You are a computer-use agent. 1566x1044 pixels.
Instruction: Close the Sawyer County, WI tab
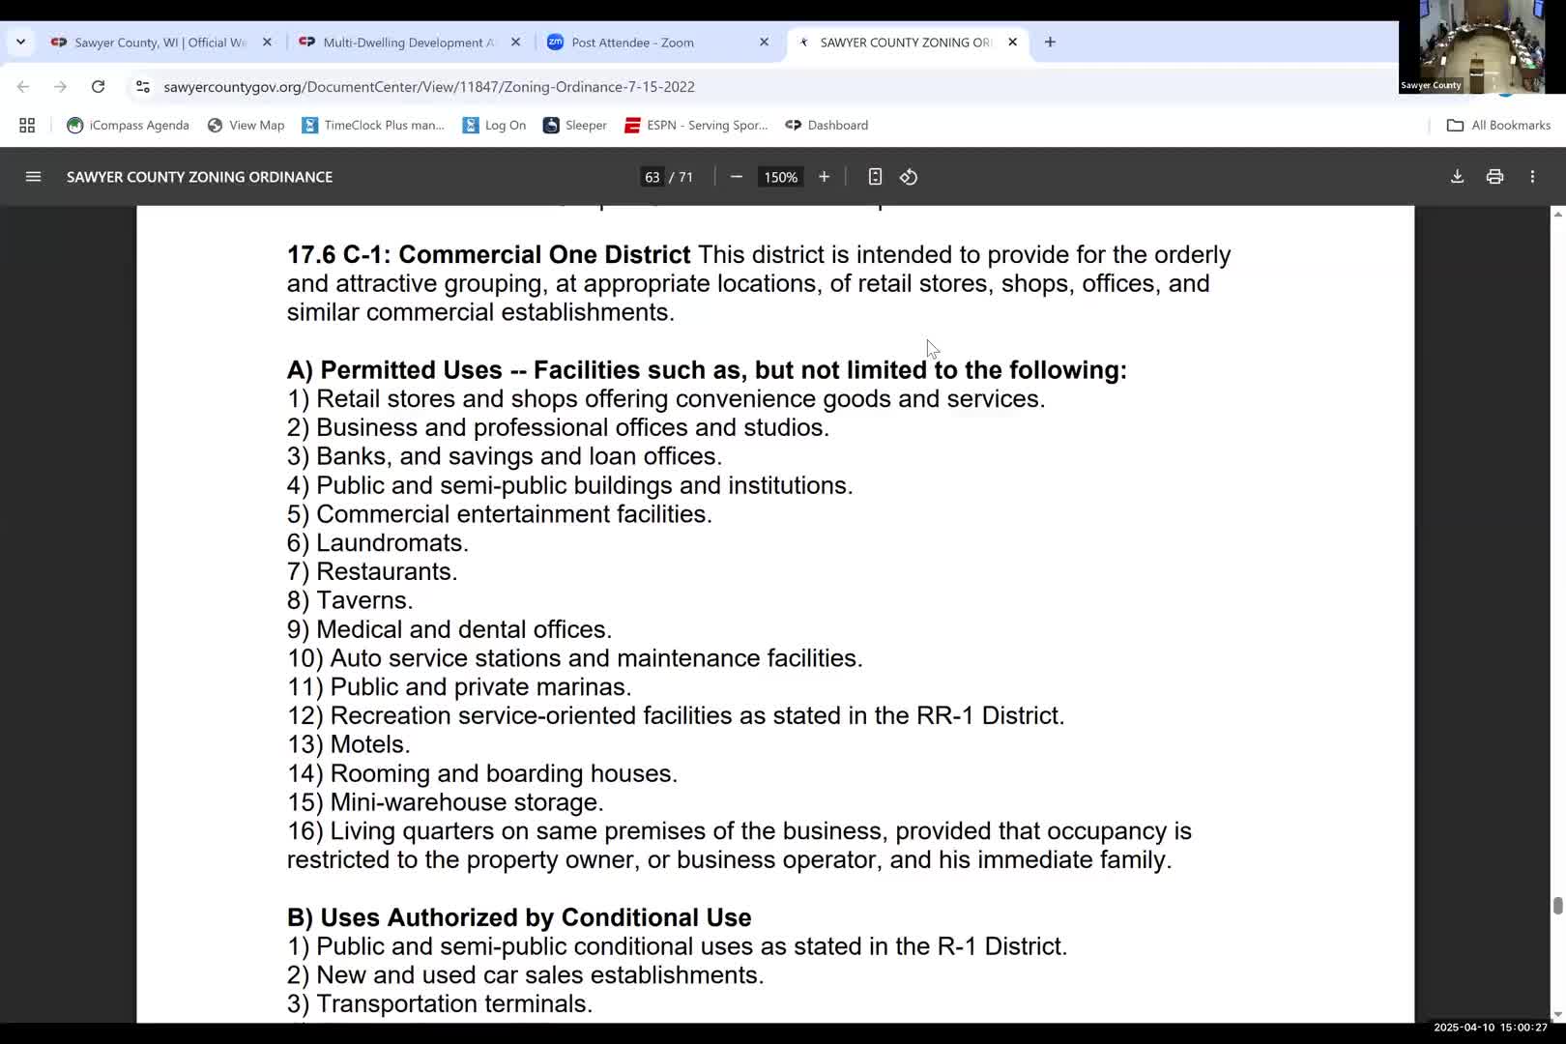268,43
